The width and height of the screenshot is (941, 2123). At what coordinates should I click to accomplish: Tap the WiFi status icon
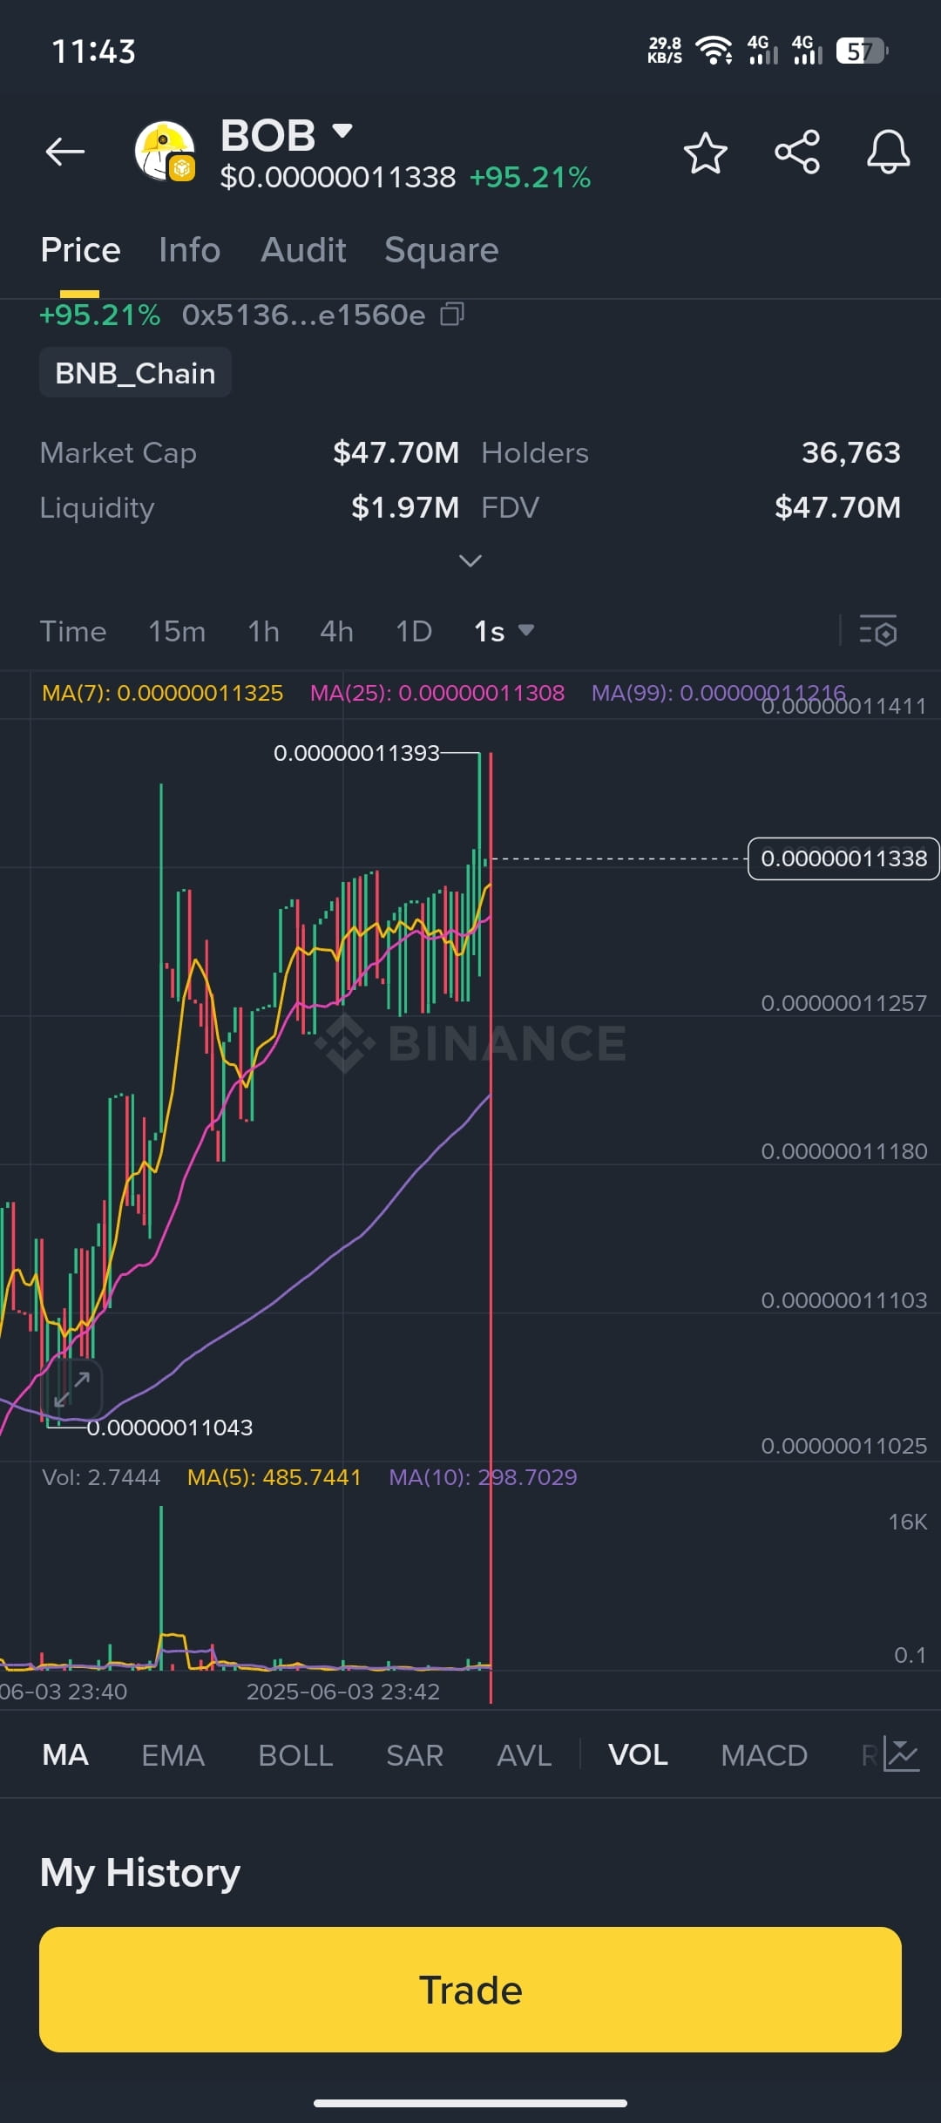point(714,51)
